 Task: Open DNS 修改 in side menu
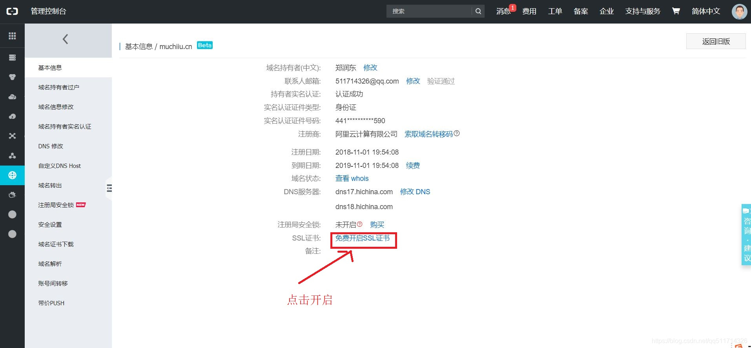click(68, 146)
